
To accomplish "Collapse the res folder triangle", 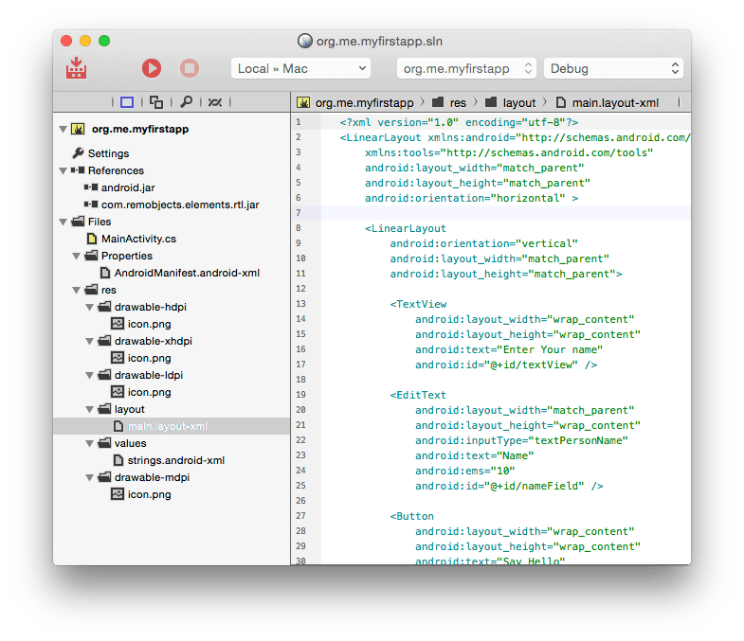I will [76, 290].
